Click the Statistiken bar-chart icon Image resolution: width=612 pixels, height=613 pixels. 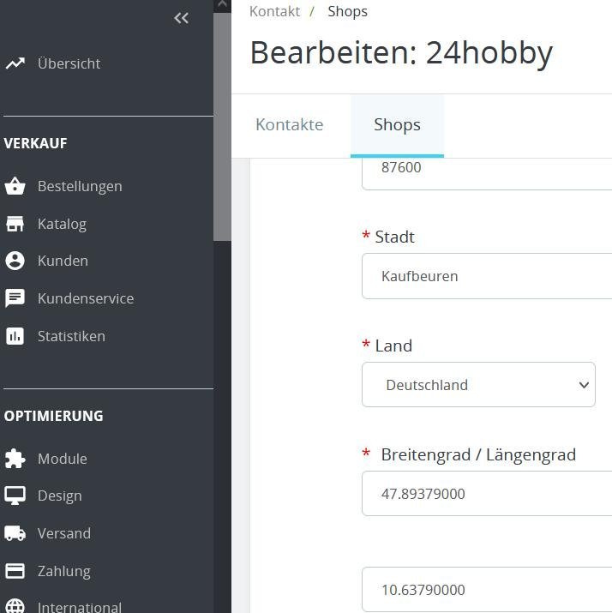(x=15, y=336)
